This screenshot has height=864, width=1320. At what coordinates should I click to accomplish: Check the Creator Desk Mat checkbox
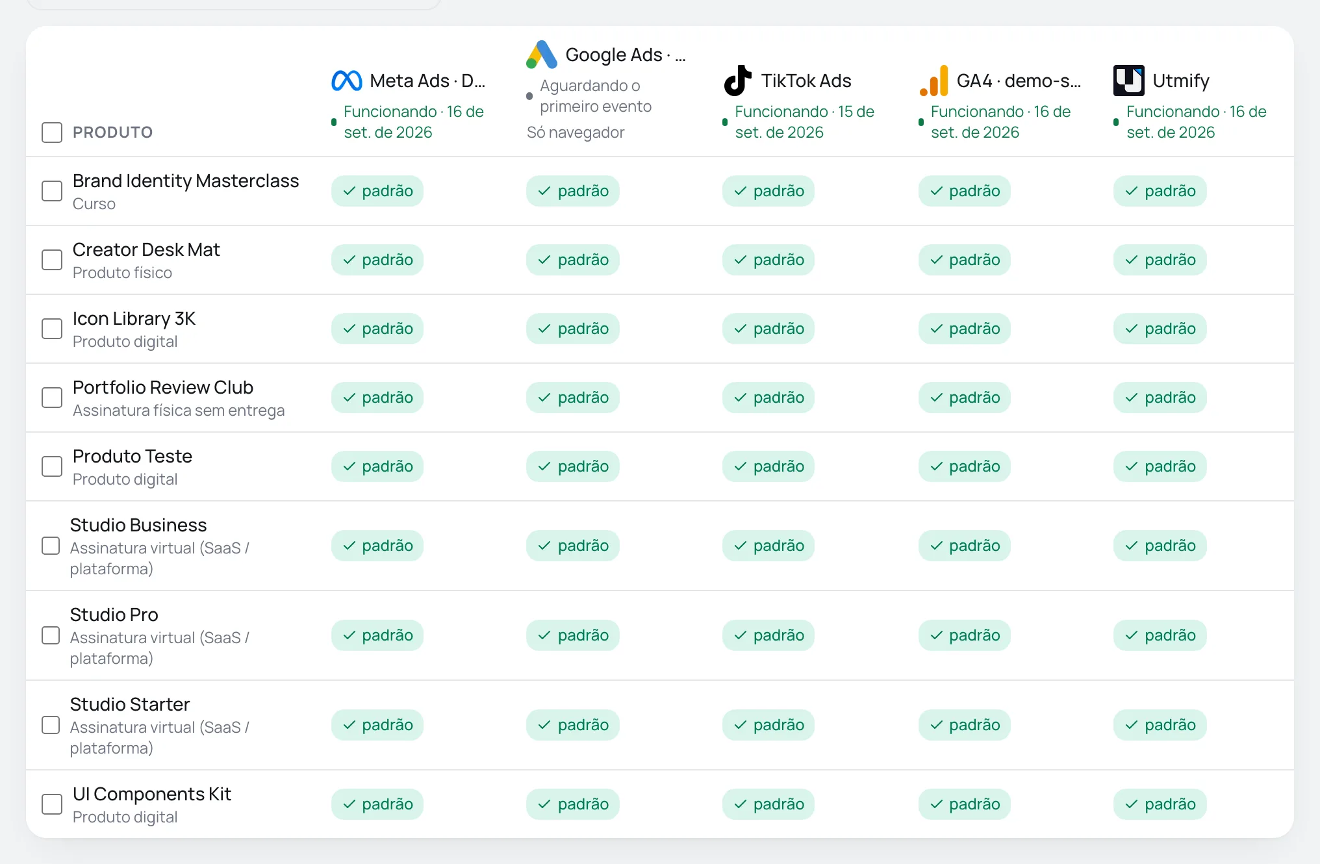(52, 260)
